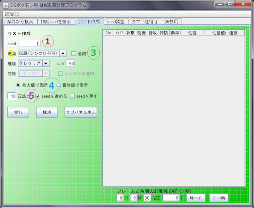The height and width of the screenshot is (208, 254).
Task: Focus the seed input field
Action: tap(29, 44)
